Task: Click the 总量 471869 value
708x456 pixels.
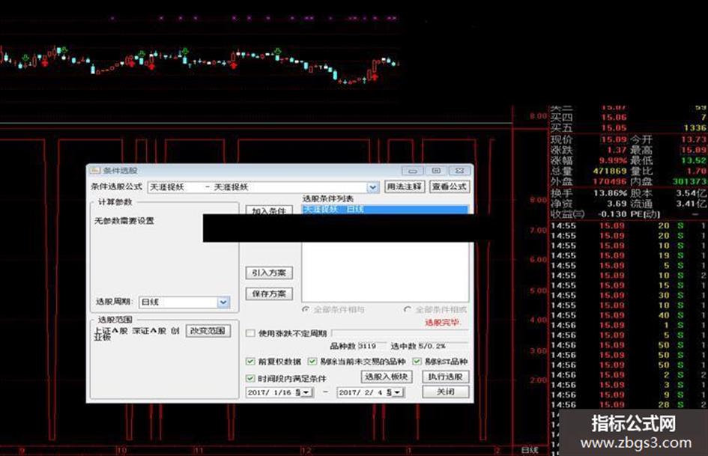Action: point(610,171)
